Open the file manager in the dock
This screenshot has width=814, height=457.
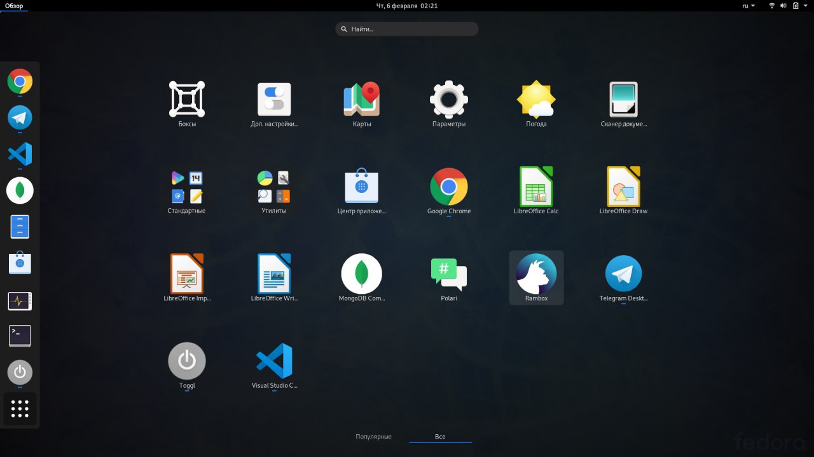pos(20,227)
